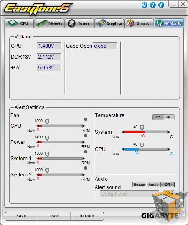Click the CPU voltage field 1.488V
Screen dimensions: 188x225
tap(49, 46)
